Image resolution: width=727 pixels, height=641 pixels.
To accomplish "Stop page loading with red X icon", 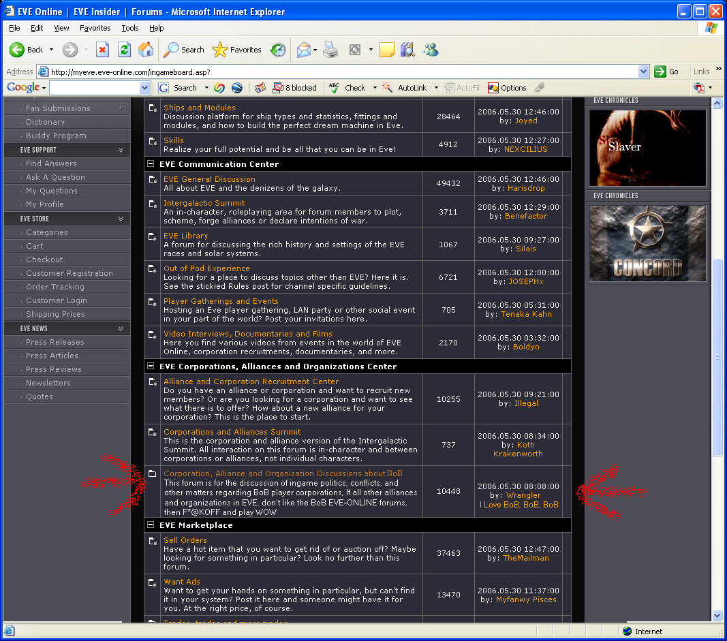I will [x=102, y=50].
